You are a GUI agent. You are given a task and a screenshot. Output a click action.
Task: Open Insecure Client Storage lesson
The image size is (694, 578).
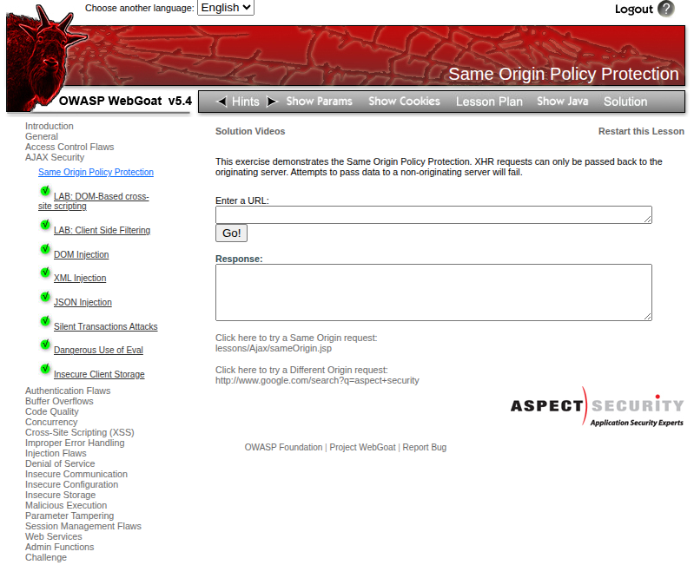click(x=99, y=375)
